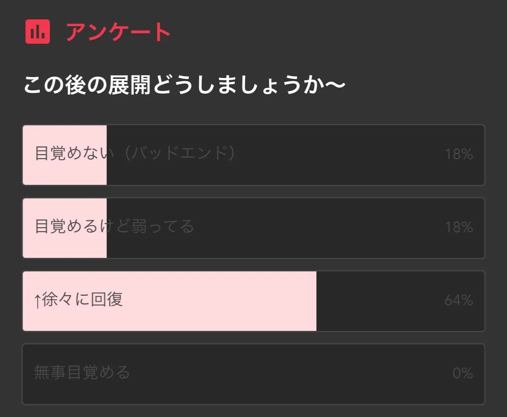
Task: Choose the 目覚めるけど弱ってる option label
Action: [114, 226]
